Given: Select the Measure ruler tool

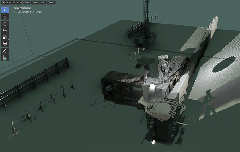Looking at the screenshot, I should 5,58.
